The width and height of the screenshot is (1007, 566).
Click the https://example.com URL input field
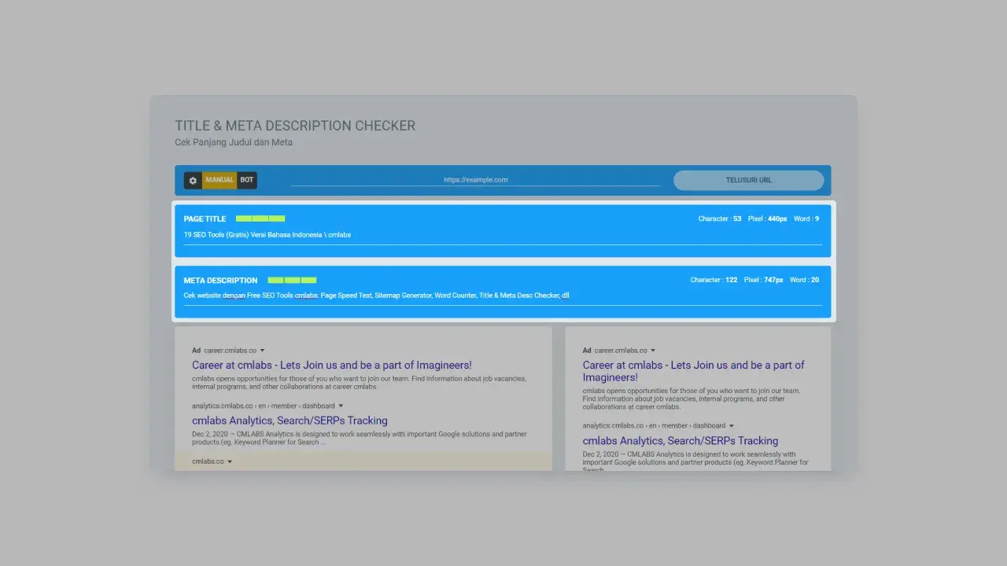(475, 179)
